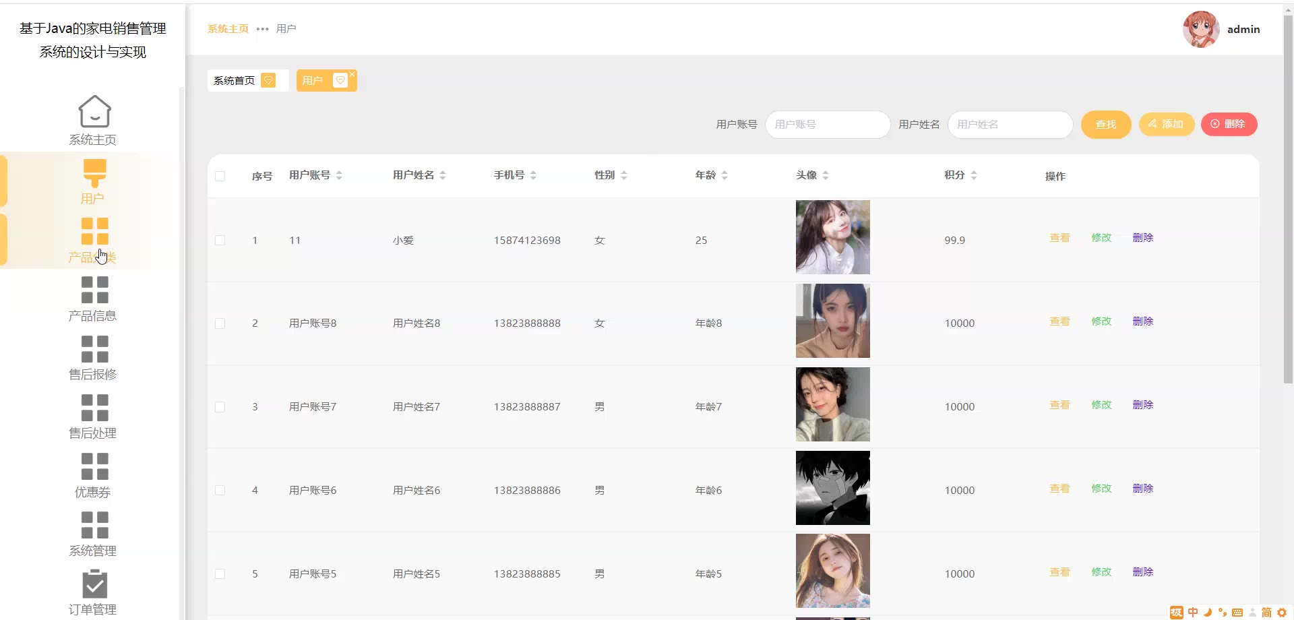Check the row for 用户账号8

220,323
